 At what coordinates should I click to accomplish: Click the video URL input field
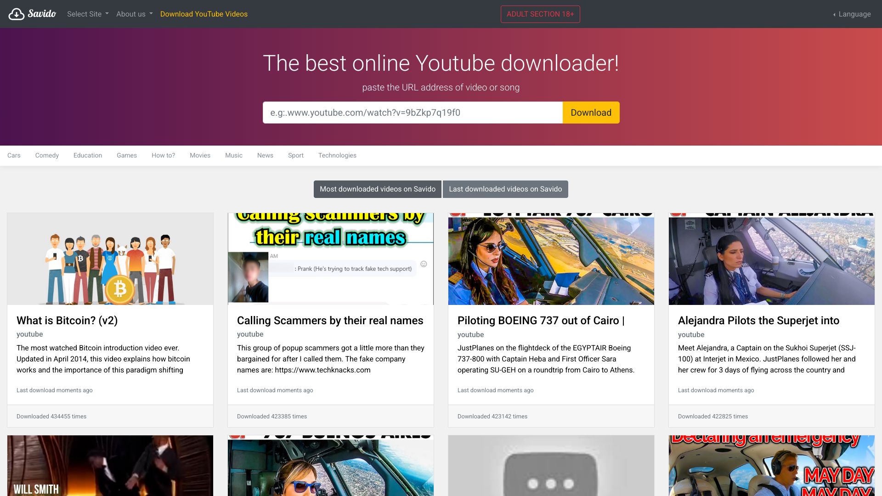[x=412, y=113]
